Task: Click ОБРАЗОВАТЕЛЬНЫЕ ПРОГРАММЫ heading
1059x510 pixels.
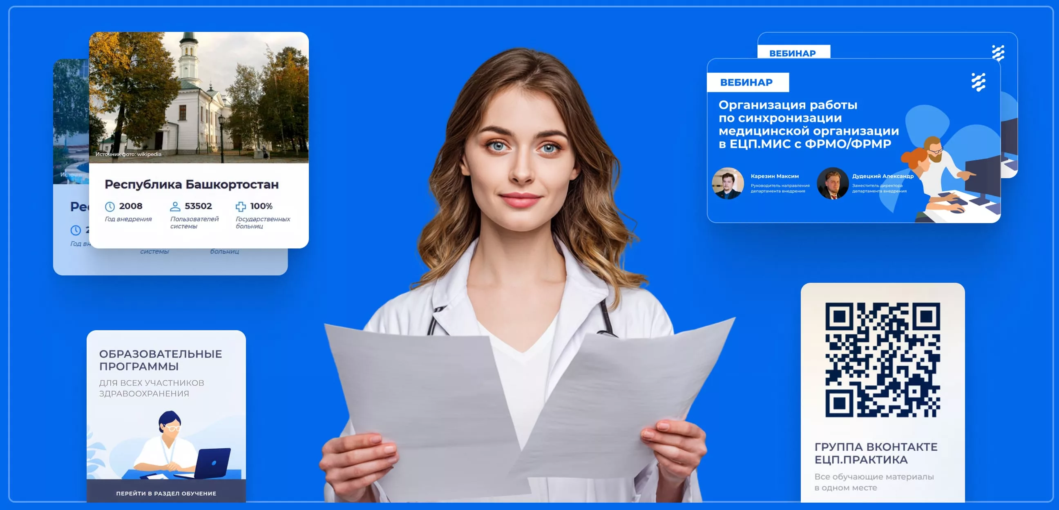Action: point(160,360)
